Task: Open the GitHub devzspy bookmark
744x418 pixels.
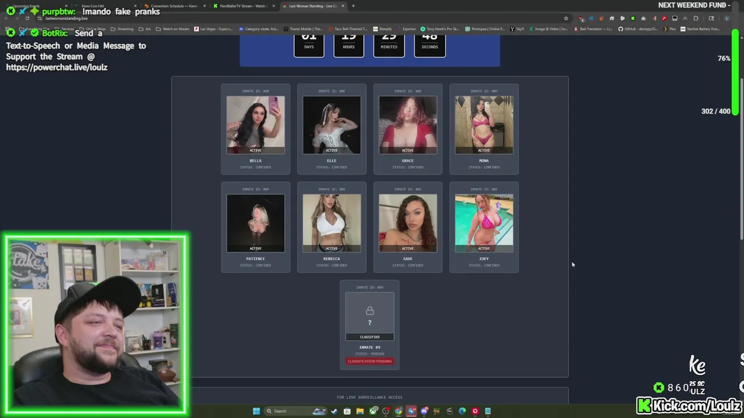Action: click(x=638, y=29)
